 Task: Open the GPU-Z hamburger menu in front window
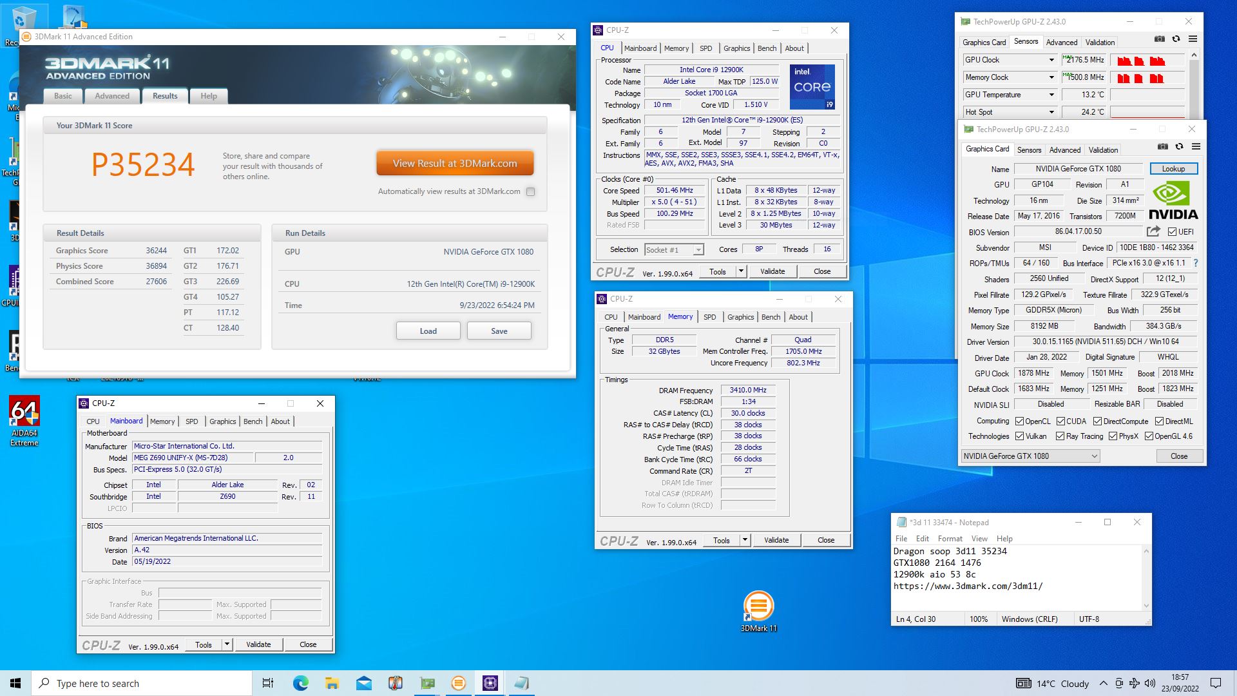point(1196,147)
